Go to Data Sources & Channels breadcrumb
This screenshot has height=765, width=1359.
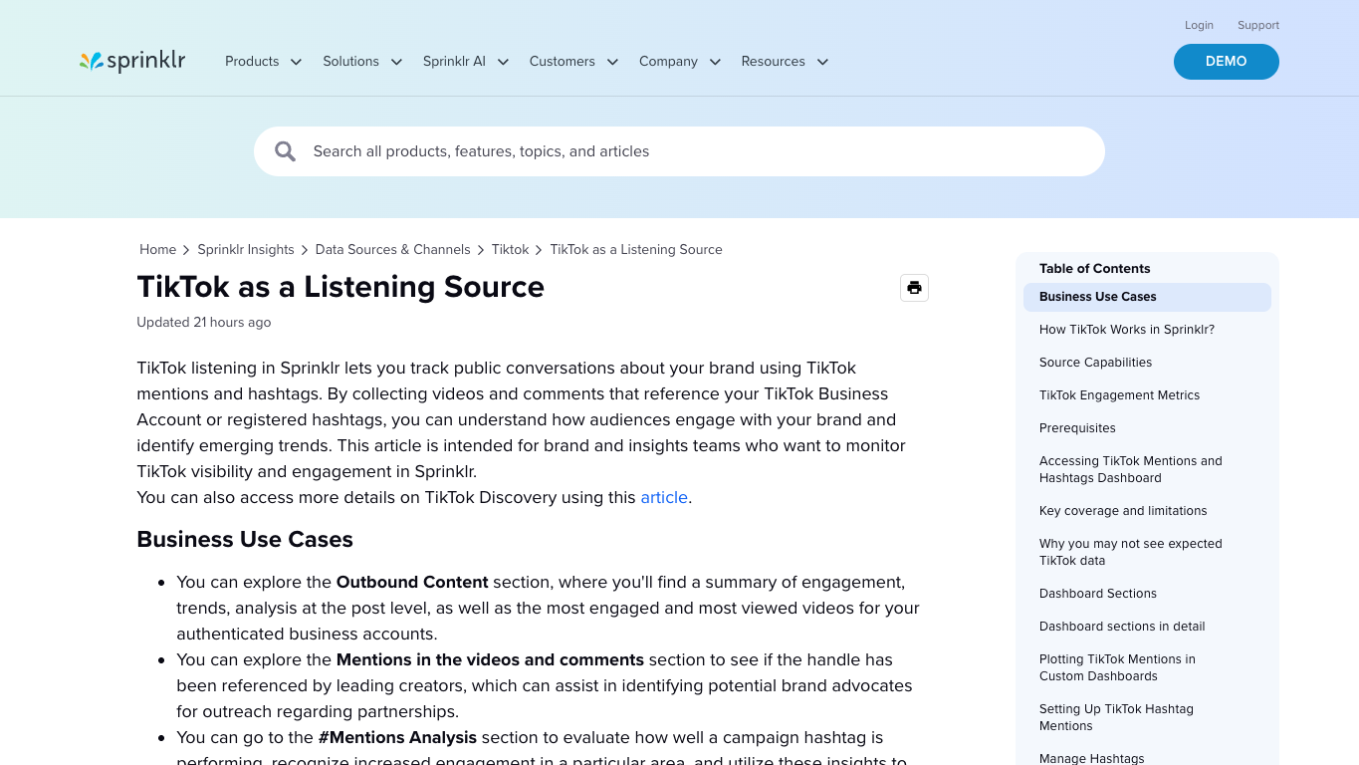coord(392,250)
